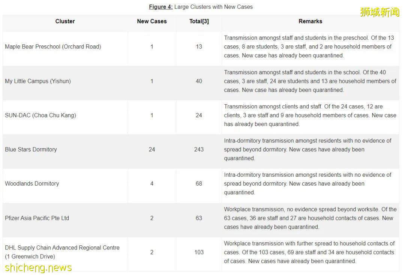Screen dimensions: 405x275
Task: Click Blue Stars Dormitory new cases value 24
Action: pos(151,149)
